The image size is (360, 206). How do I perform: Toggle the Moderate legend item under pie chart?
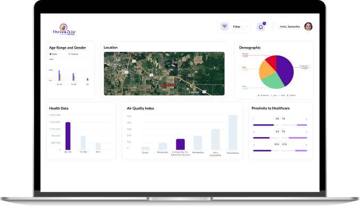coord(263,96)
